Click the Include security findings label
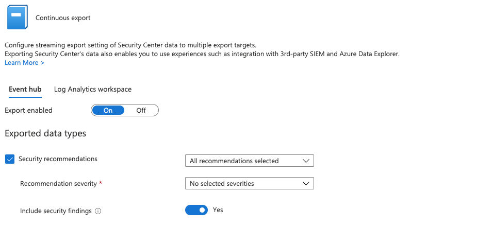The width and height of the screenshot is (477, 227). coord(57,211)
